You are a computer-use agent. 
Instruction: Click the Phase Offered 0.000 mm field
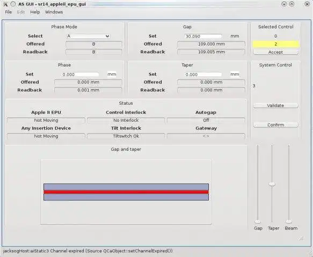click(88, 82)
